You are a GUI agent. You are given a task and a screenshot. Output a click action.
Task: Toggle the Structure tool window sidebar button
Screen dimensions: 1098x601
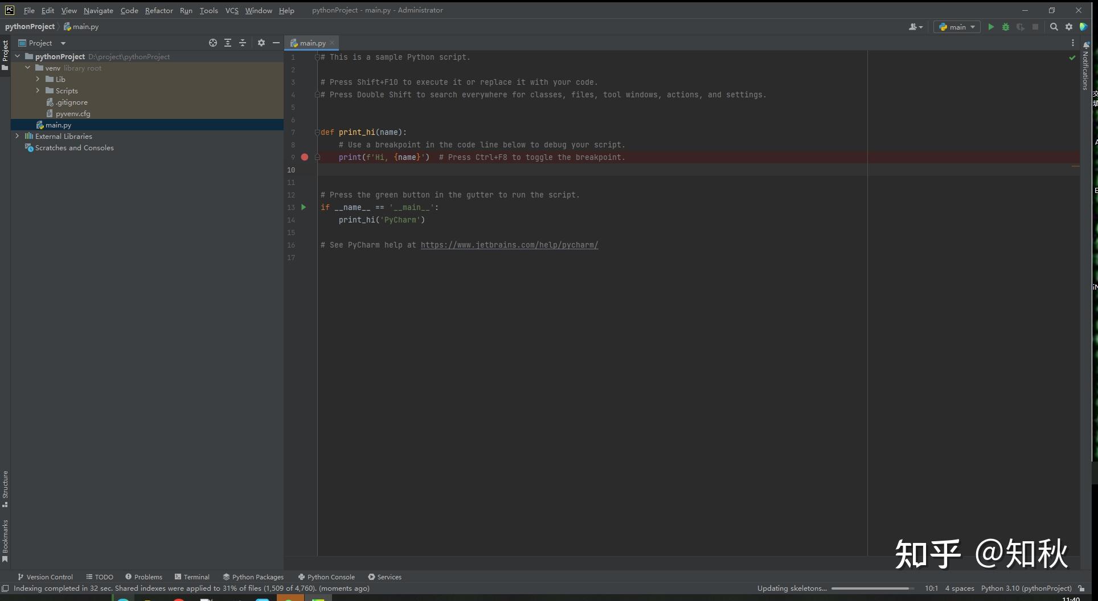click(5, 488)
